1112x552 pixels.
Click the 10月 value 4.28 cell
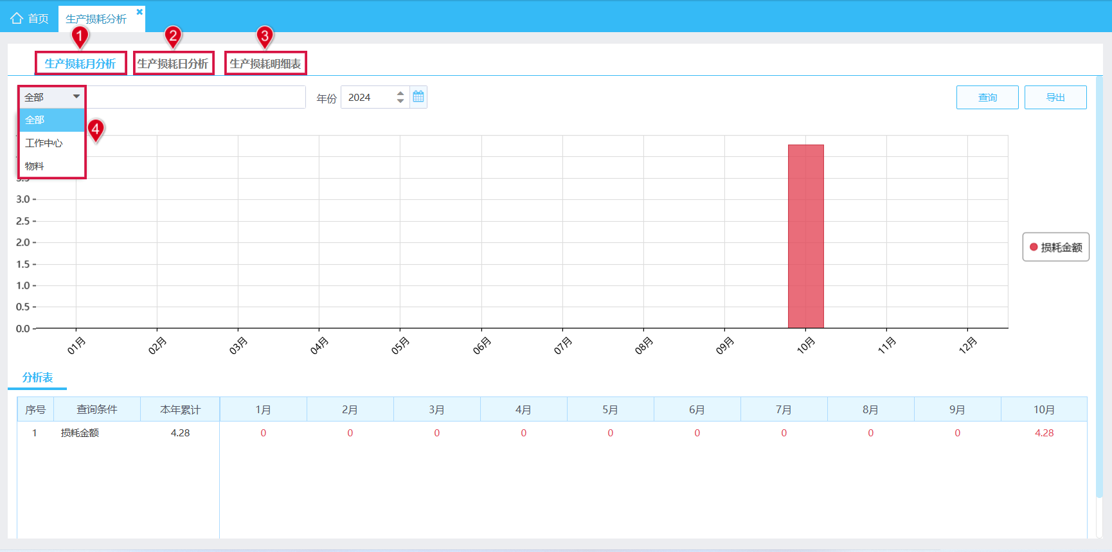(x=1044, y=433)
